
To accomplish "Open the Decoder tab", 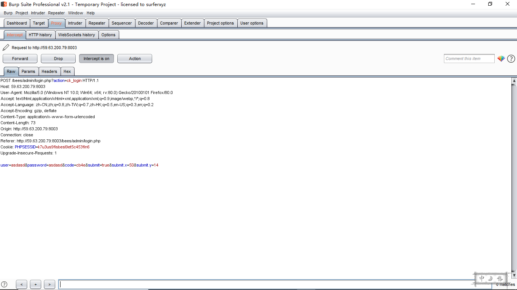I will pos(146,23).
